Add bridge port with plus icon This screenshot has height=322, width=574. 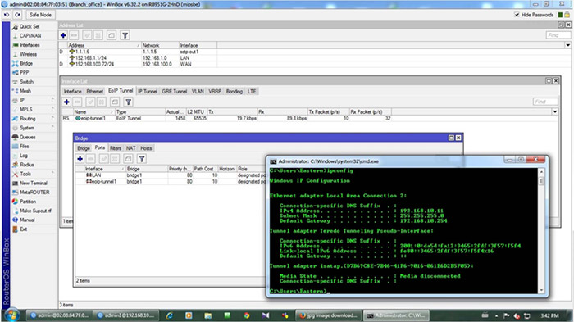(80, 159)
